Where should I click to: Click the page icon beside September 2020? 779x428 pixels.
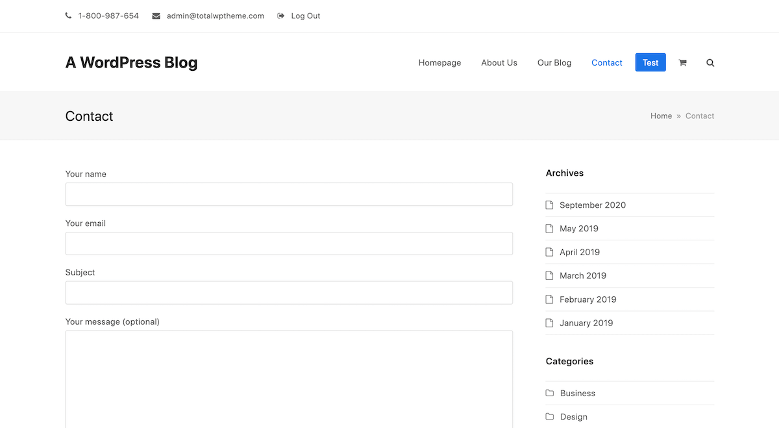[549, 205]
